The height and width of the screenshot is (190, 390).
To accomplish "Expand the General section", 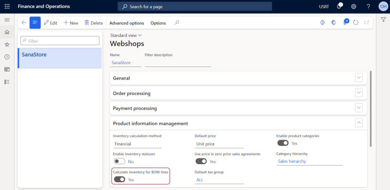I will pyautogui.click(x=359, y=78).
